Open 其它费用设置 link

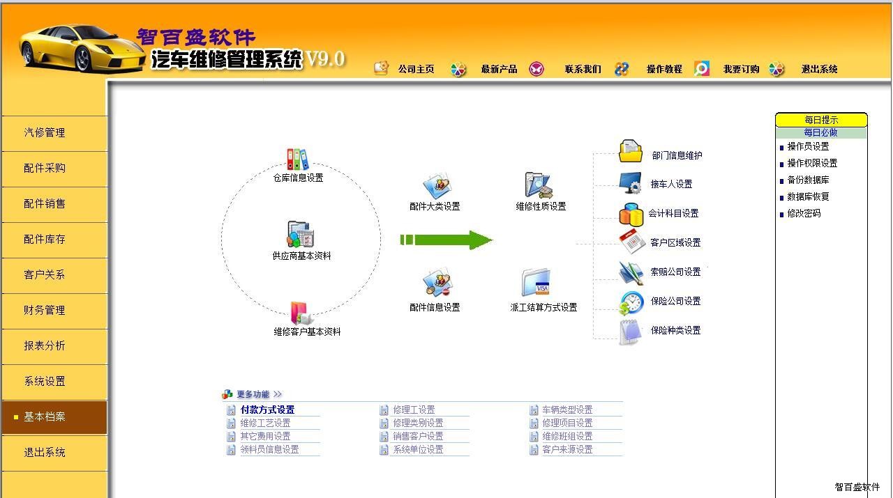(265, 437)
